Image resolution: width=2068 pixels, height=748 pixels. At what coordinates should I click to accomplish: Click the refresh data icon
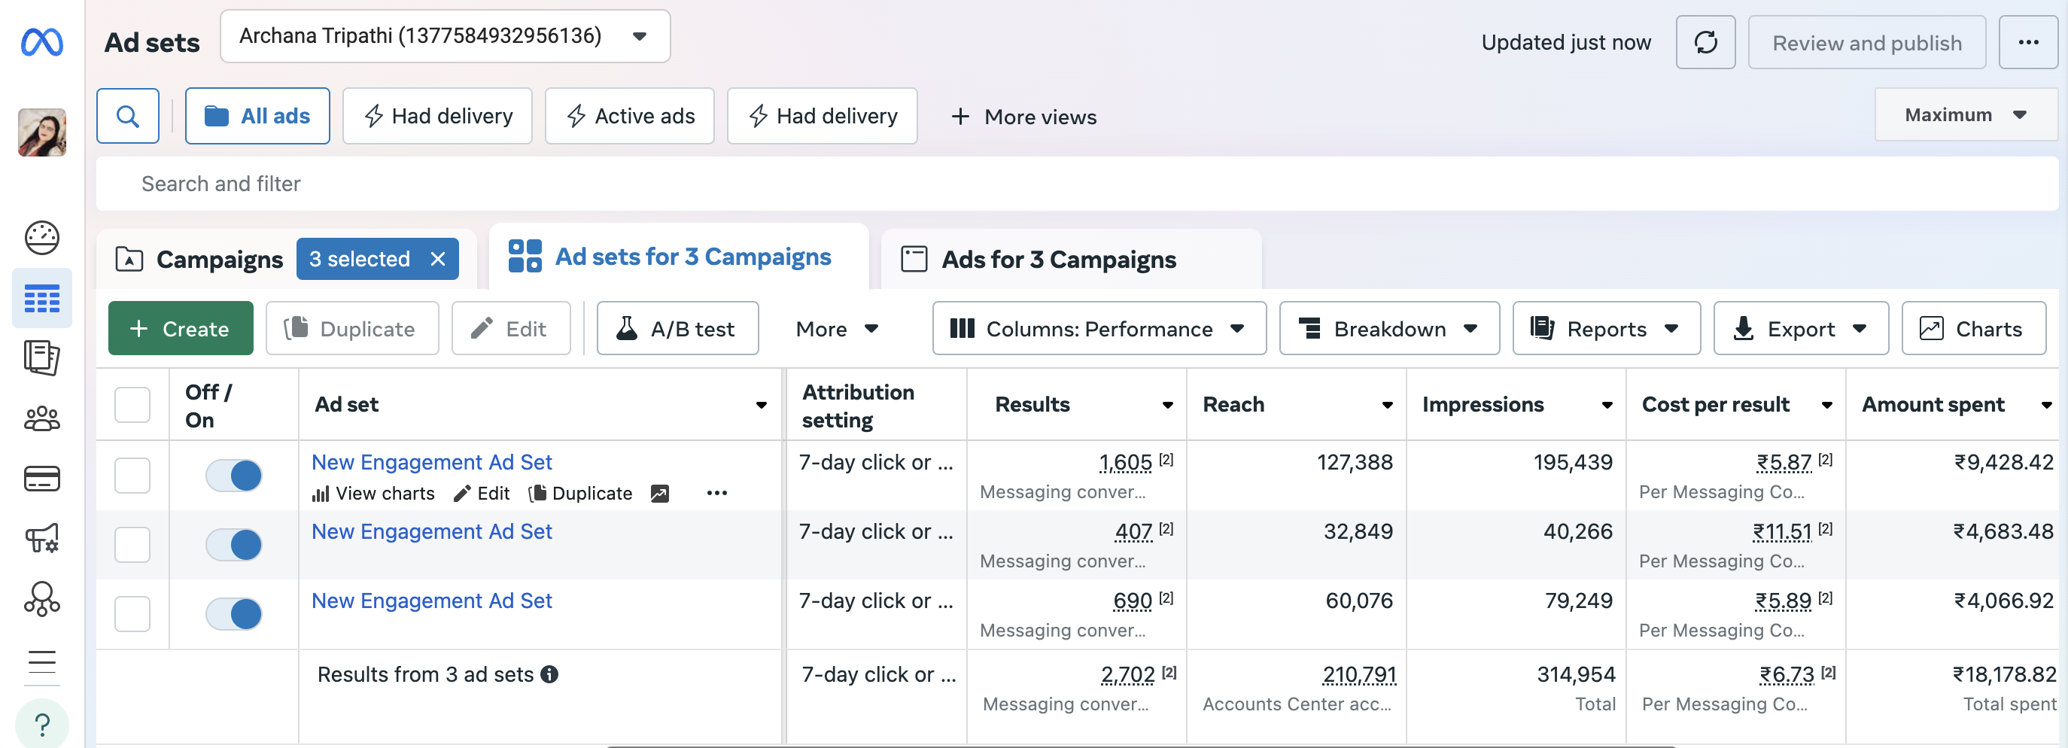click(1705, 43)
